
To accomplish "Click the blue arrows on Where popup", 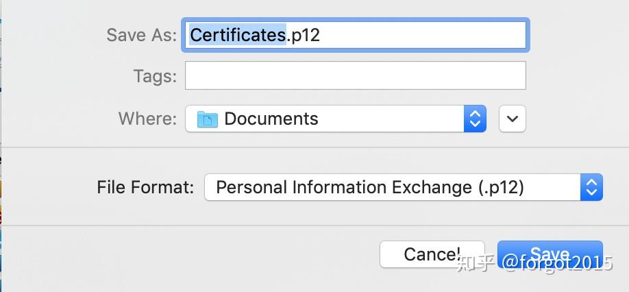I will 475,119.
